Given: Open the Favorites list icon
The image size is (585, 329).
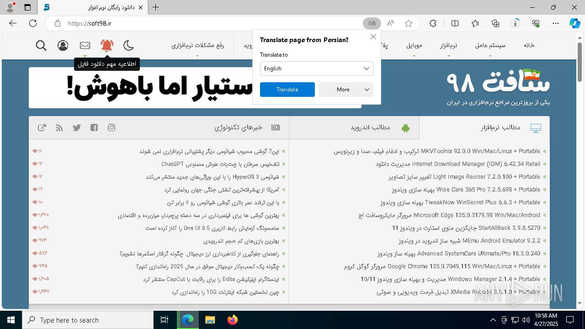Looking at the screenshot, I should tap(475, 23).
